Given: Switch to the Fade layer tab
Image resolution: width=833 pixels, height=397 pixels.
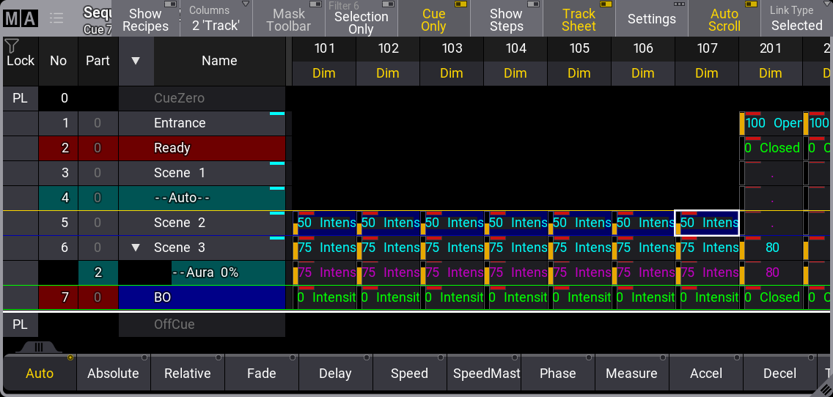Looking at the screenshot, I should 261,373.
